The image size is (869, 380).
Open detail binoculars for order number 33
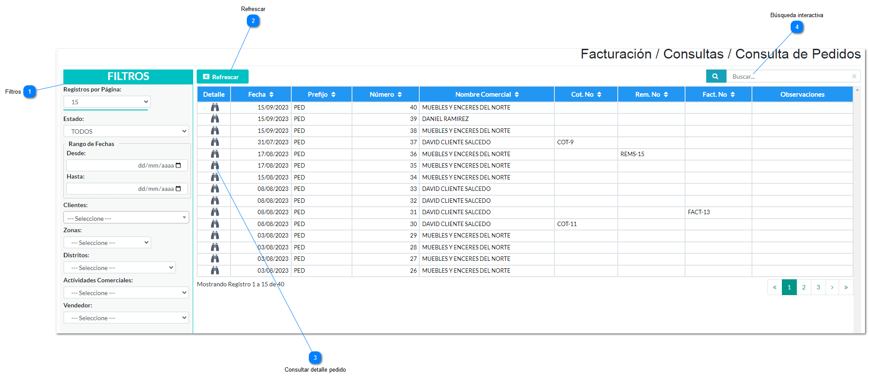(215, 189)
